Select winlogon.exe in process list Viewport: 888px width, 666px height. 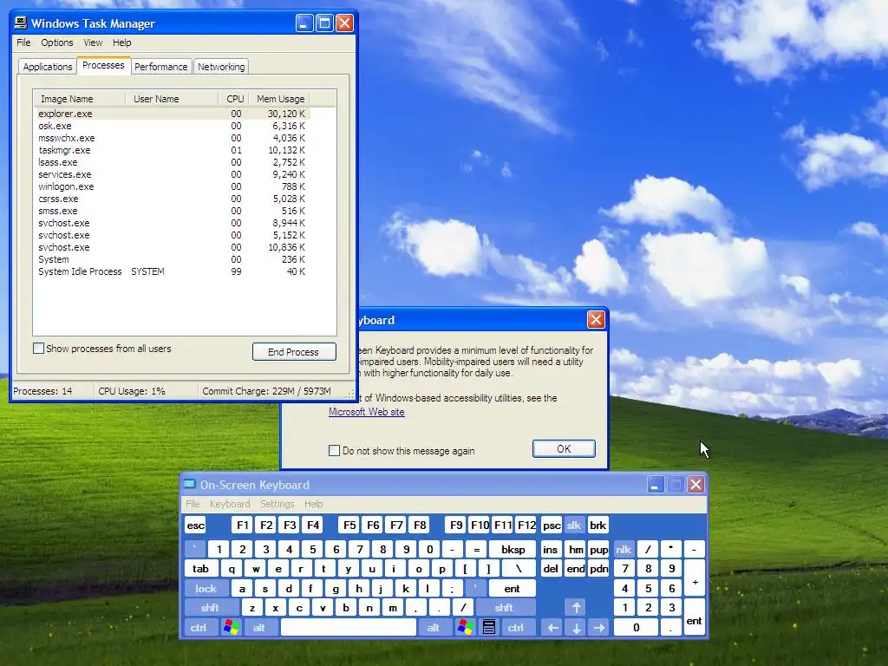coord(172,186)
